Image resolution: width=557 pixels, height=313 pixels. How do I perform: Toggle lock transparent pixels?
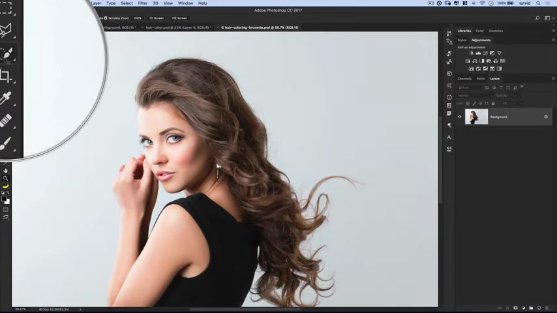click(x=468, y=104)
